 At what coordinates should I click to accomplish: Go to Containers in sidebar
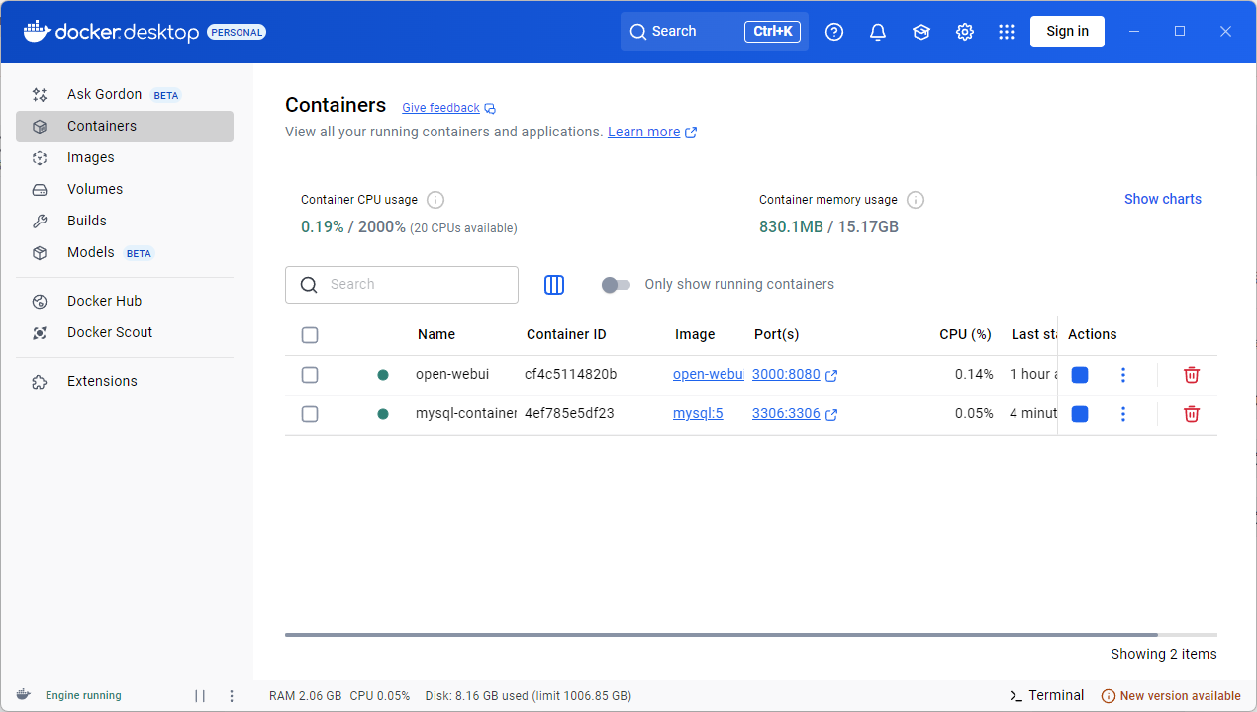(x=125, y=127)
